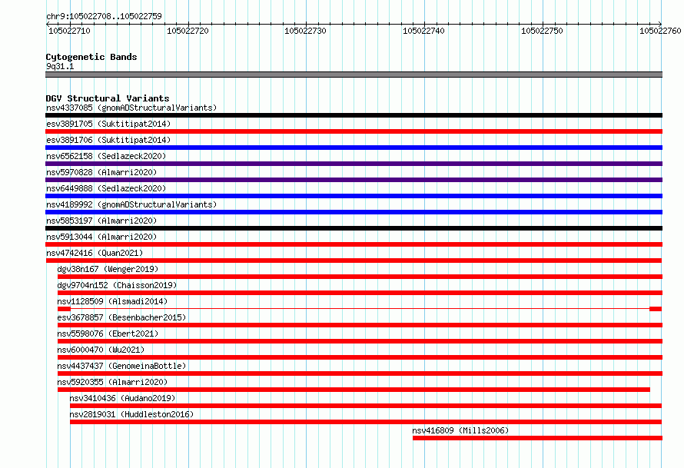
Task: Click nsv1128509 (Alsmadi2014) label
Action: (112, 301)
